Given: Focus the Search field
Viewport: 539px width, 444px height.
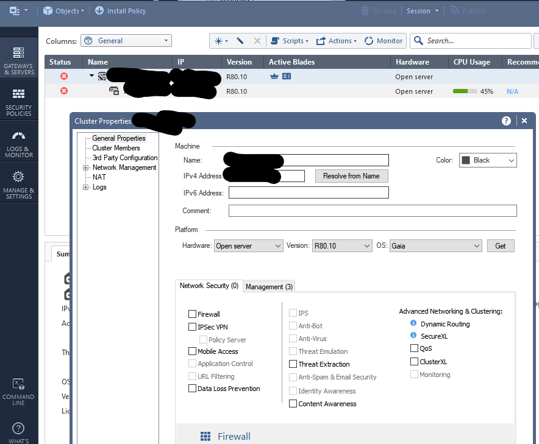Looking at the screenshot, I should (x=471, y=41).
